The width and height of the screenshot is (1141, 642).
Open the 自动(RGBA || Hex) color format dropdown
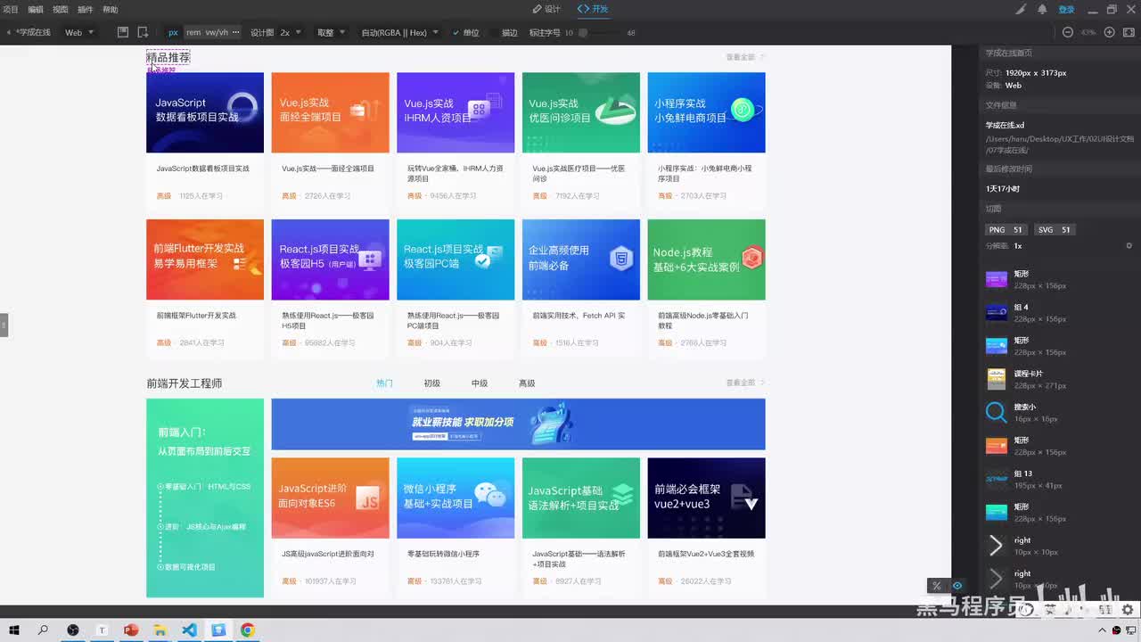pos(399,33)
